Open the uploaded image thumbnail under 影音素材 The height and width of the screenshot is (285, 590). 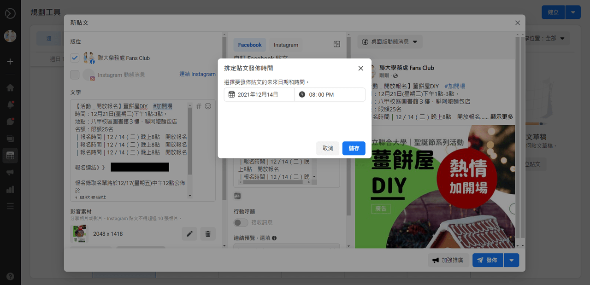(79, 234)
